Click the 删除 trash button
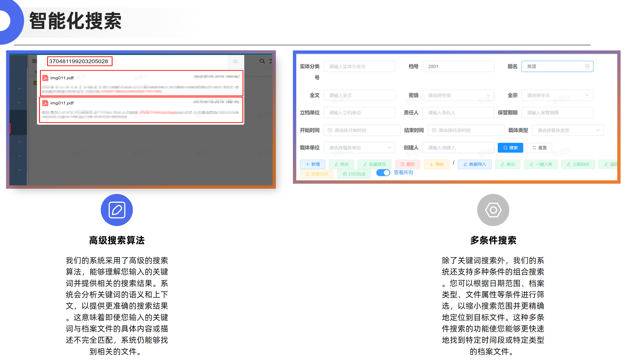The height and width of the screenshot is (361, 642). click(x=408, y=164)
